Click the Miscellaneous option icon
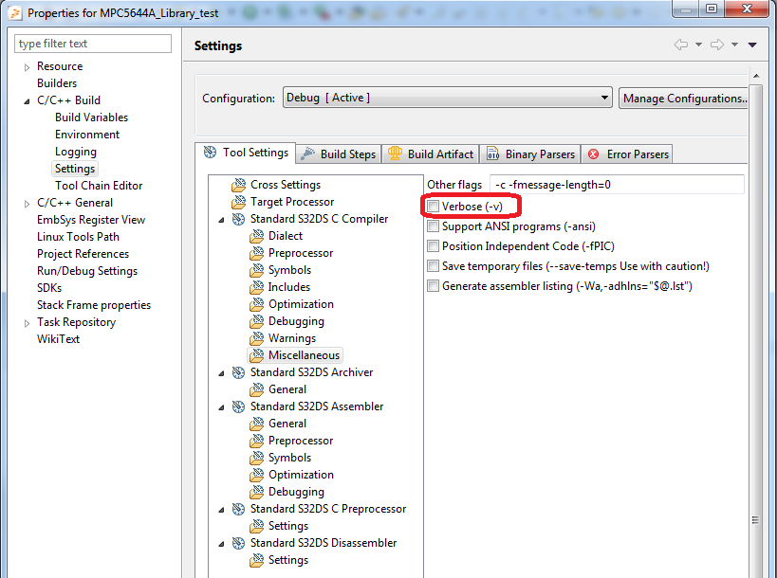This screenshot has height=578, width=777. point(257,355)
